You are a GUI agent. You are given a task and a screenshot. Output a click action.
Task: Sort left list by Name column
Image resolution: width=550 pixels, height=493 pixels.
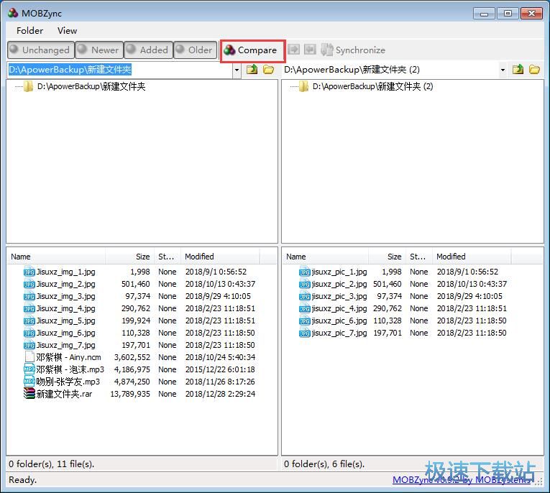pos(56,257)
